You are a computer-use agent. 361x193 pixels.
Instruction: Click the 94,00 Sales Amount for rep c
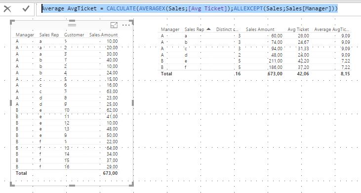coord(277,48)
